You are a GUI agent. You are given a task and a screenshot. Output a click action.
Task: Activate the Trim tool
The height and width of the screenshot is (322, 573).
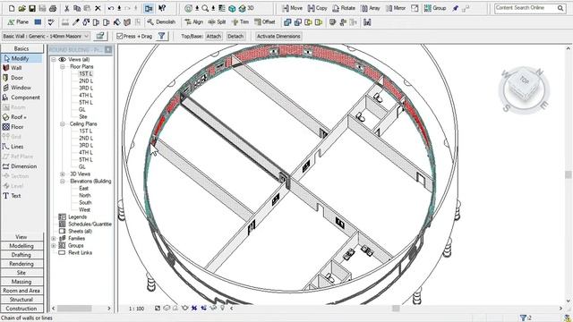[x=240, y=22]
